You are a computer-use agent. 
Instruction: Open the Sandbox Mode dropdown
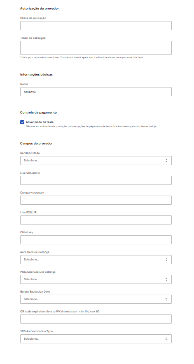tap(96, 161)
